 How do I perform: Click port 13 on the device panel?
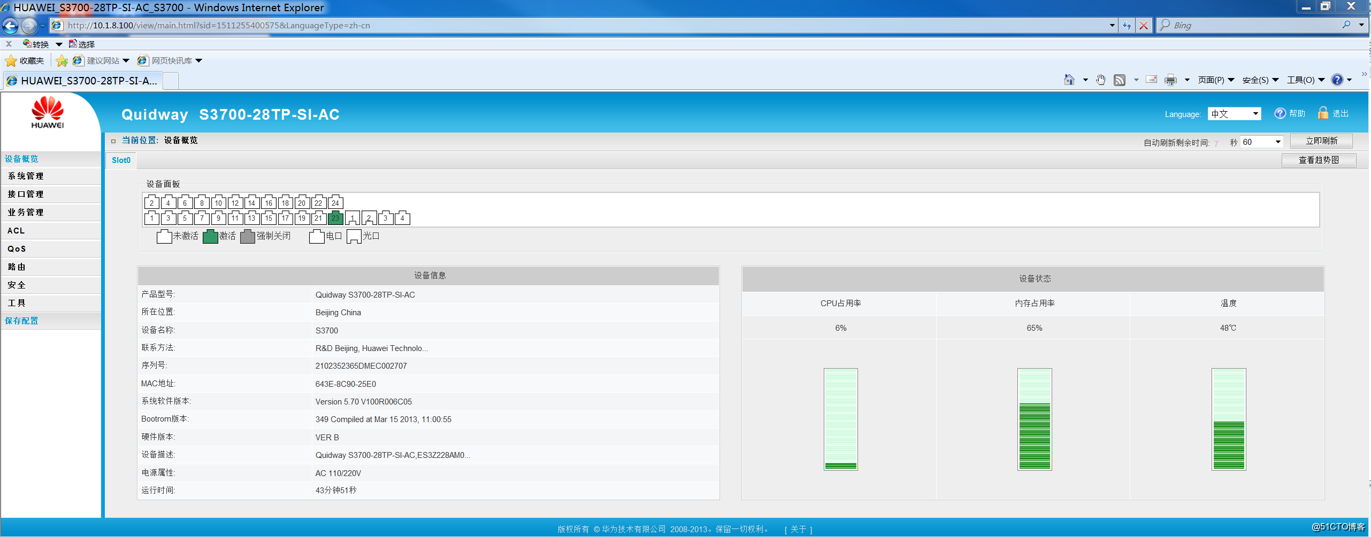251,218
